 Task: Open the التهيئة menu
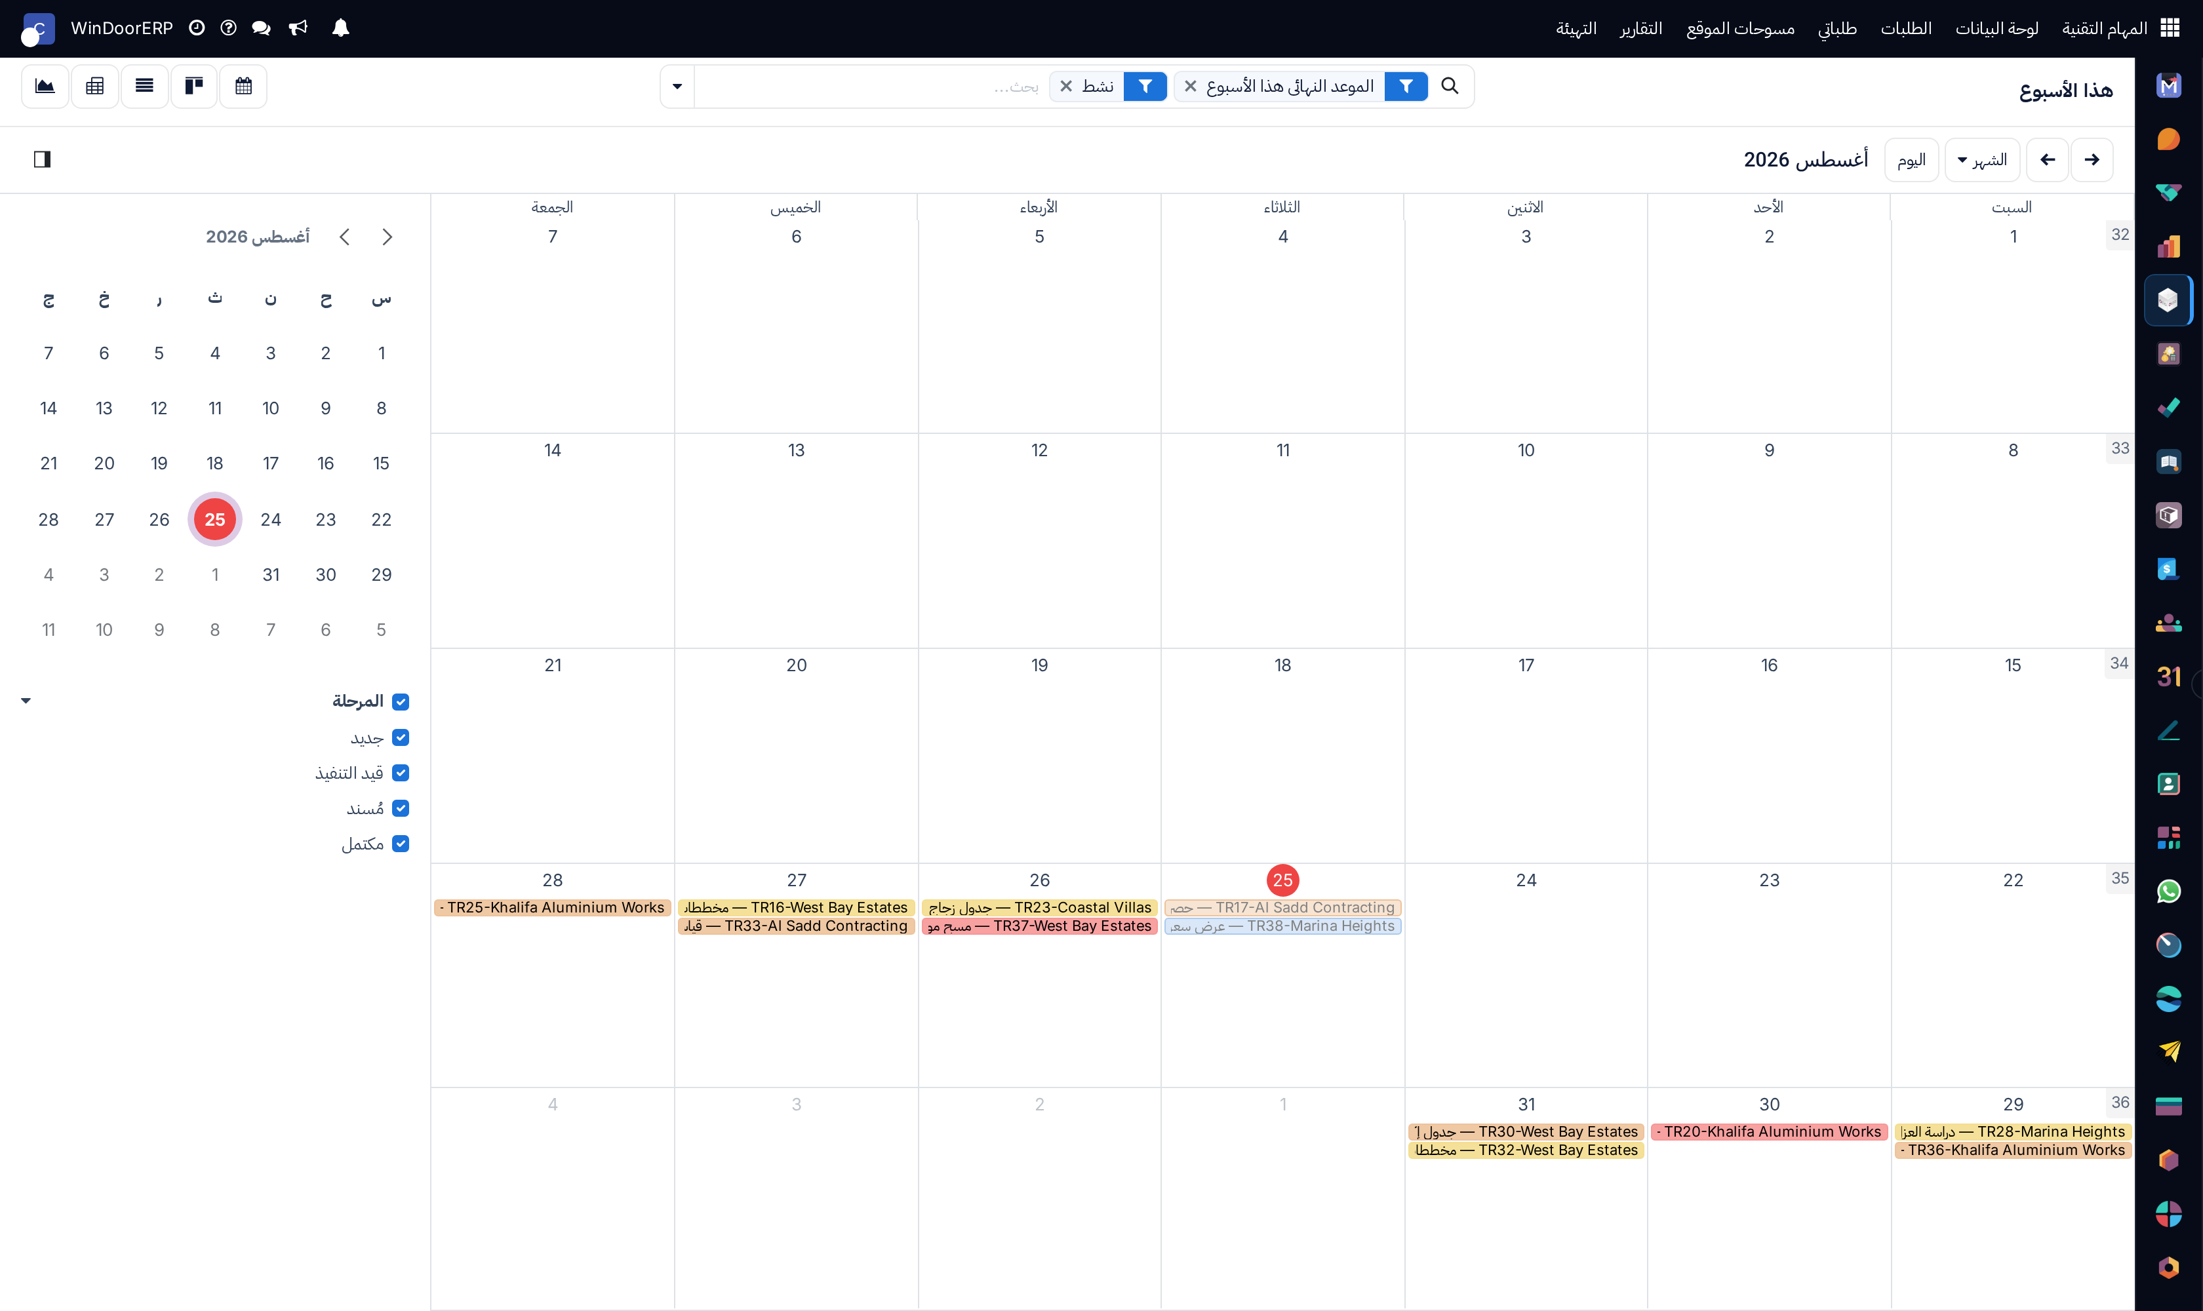(1576, 28)
